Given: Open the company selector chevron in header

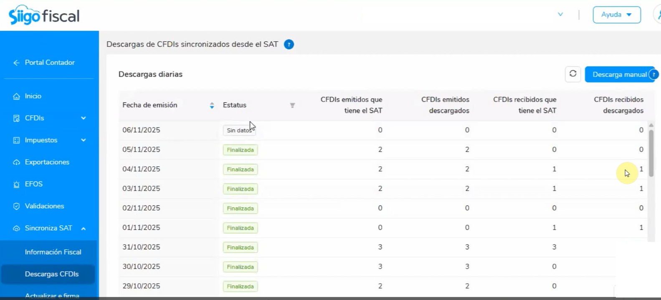Looking at the screenshot, I should pos(560,14).
